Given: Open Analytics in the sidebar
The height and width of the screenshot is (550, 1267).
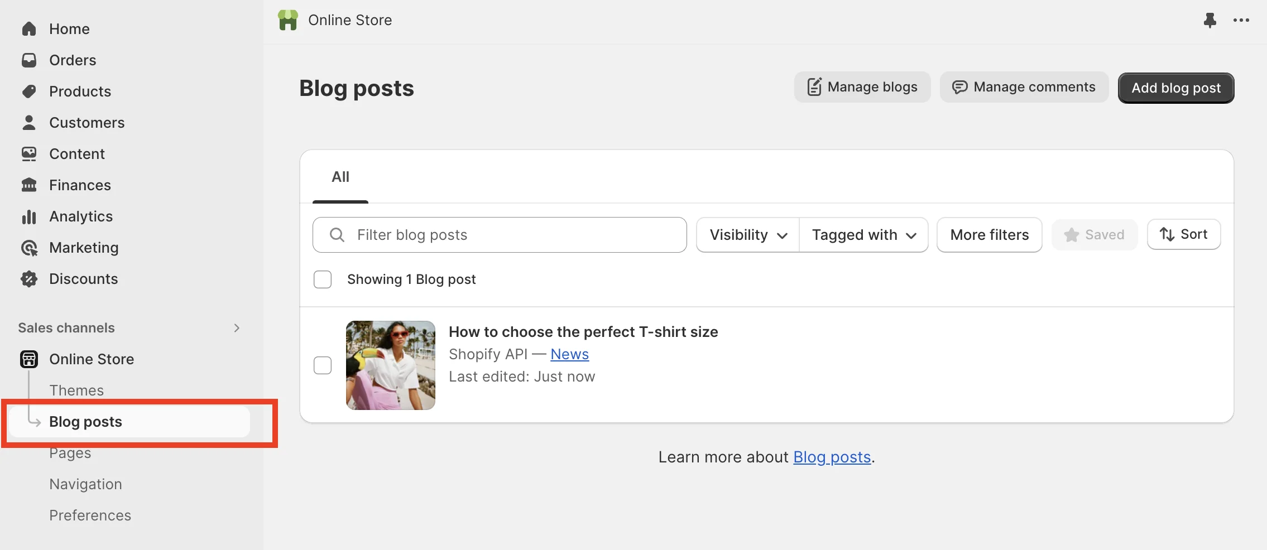Looking at the screenshot, I should point(81,216).
